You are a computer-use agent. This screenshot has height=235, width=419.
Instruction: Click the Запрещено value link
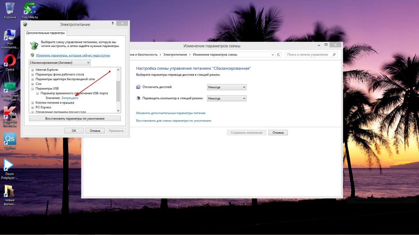pyautogui.click(x=70, y=98)
